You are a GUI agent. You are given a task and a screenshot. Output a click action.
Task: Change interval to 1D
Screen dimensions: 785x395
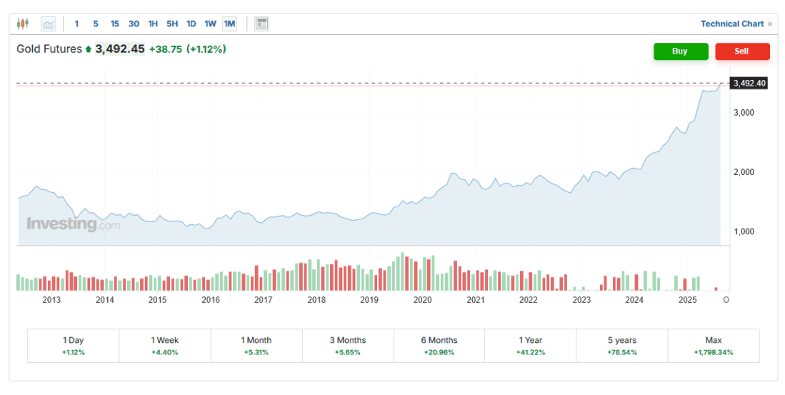click(191, 24)
